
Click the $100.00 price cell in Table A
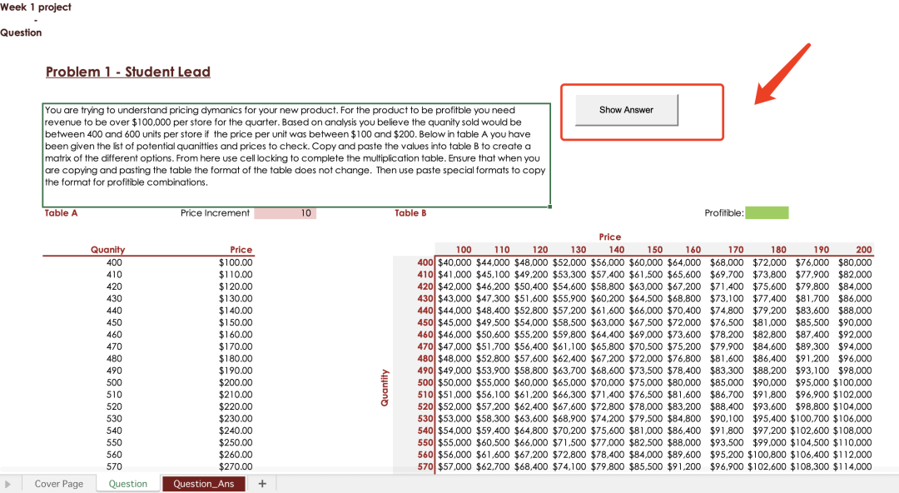point(236,262)
